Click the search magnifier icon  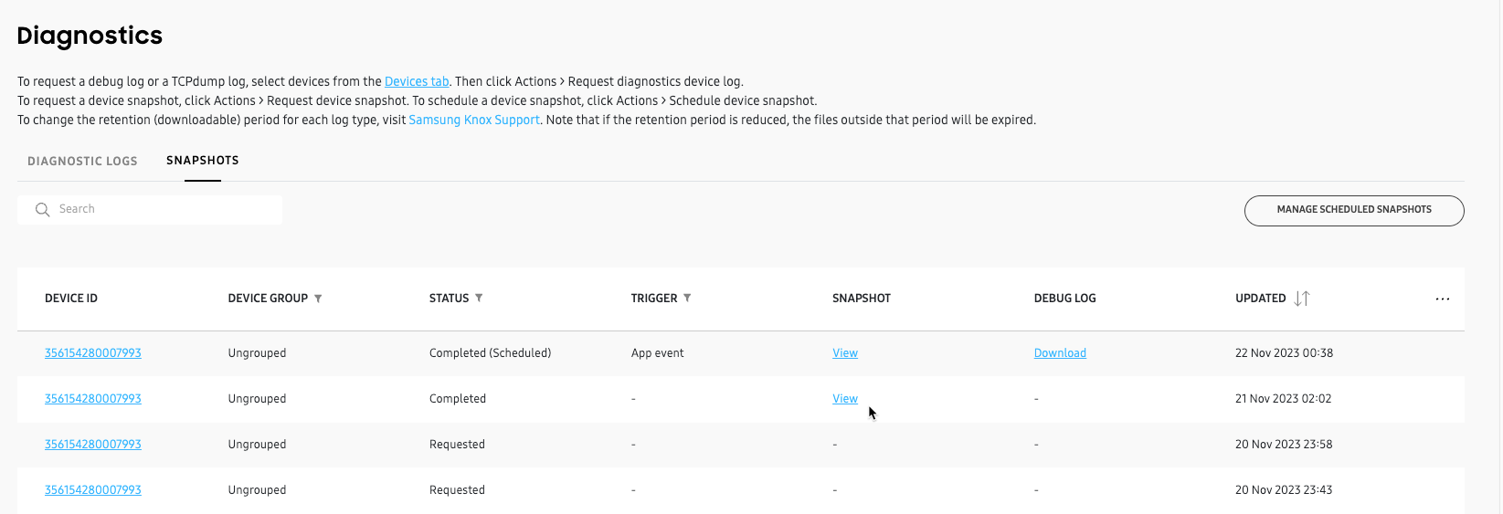[x=42, y=210]
